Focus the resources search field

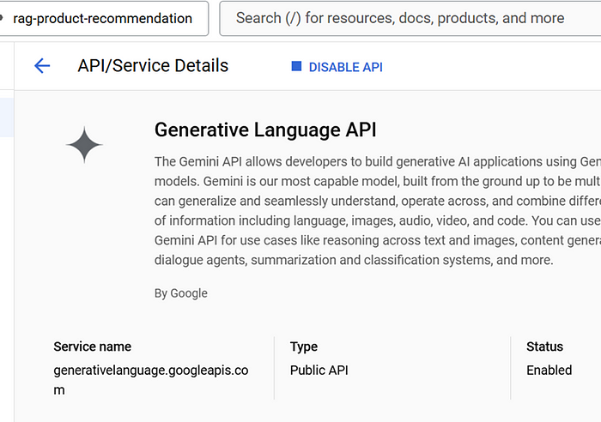point(410,18)
